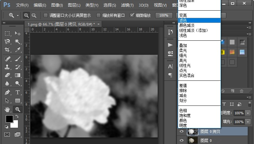This screenshot has height=144, width=254.
Task: Filter layers by smart object icon
Action: pyautogui.click(x=240, y=104)
